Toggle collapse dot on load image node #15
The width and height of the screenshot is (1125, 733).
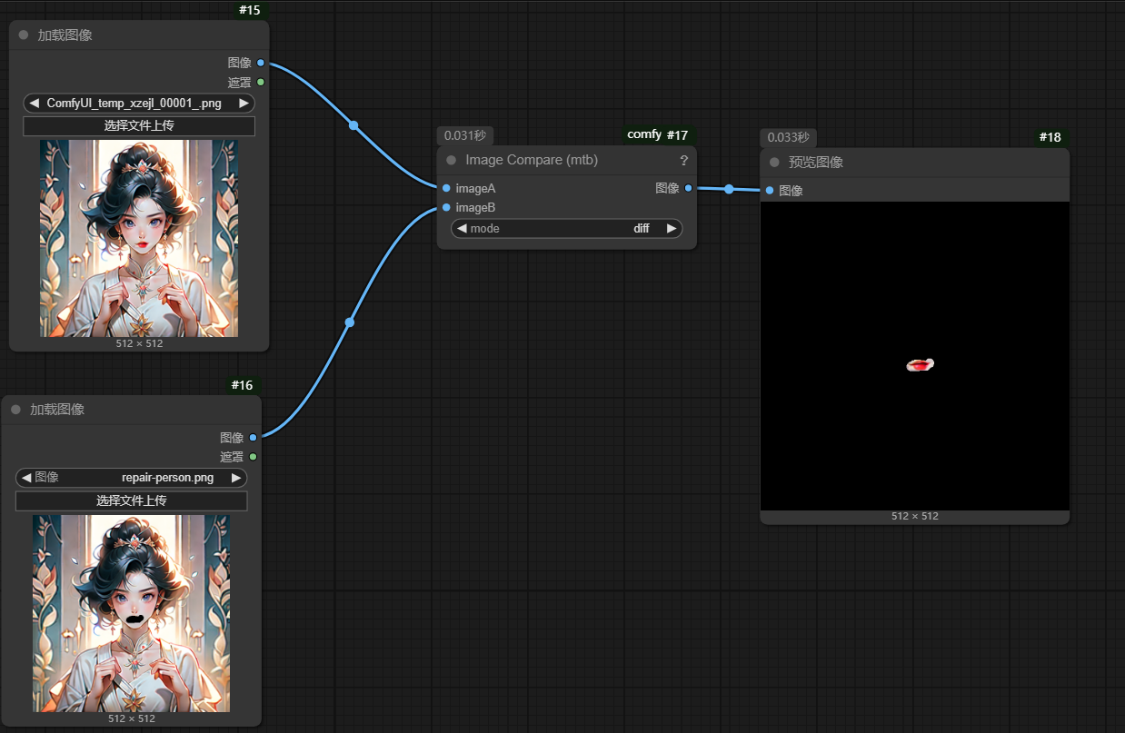(x=24, y=35)
